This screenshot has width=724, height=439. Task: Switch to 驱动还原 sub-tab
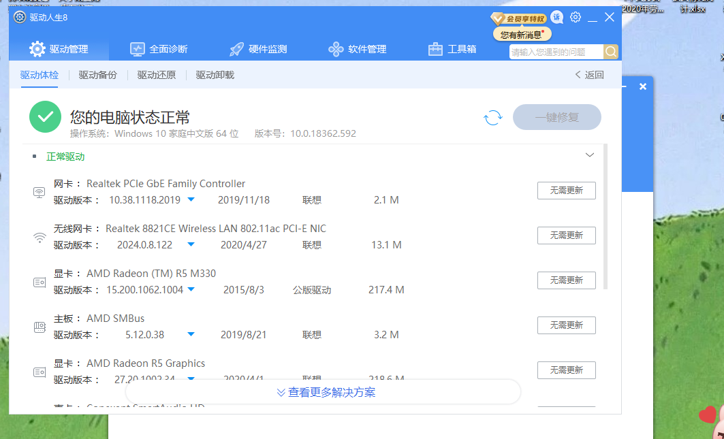[x=157, y=75]
